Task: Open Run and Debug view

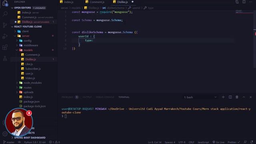Action: 5,36
